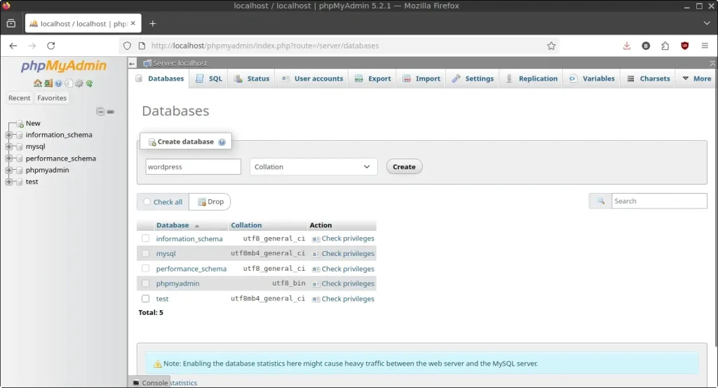Click the browser URL address bar
Screen dimensions: 718x388
339,46
